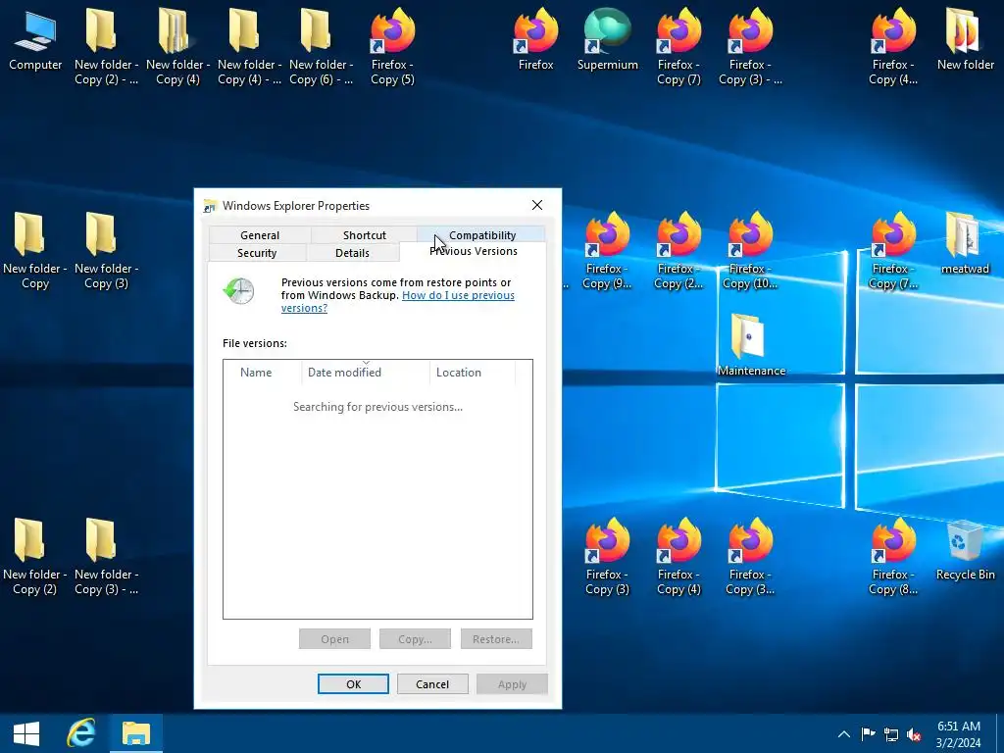Switch to the Shortcut tab
Image resolution: width=1004 pixels, height=753 pixels.
[x=365, y=235]
